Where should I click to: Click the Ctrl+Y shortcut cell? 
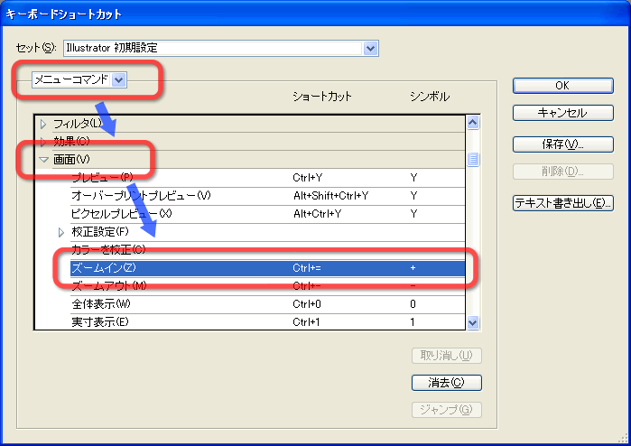tap(308, 178)
